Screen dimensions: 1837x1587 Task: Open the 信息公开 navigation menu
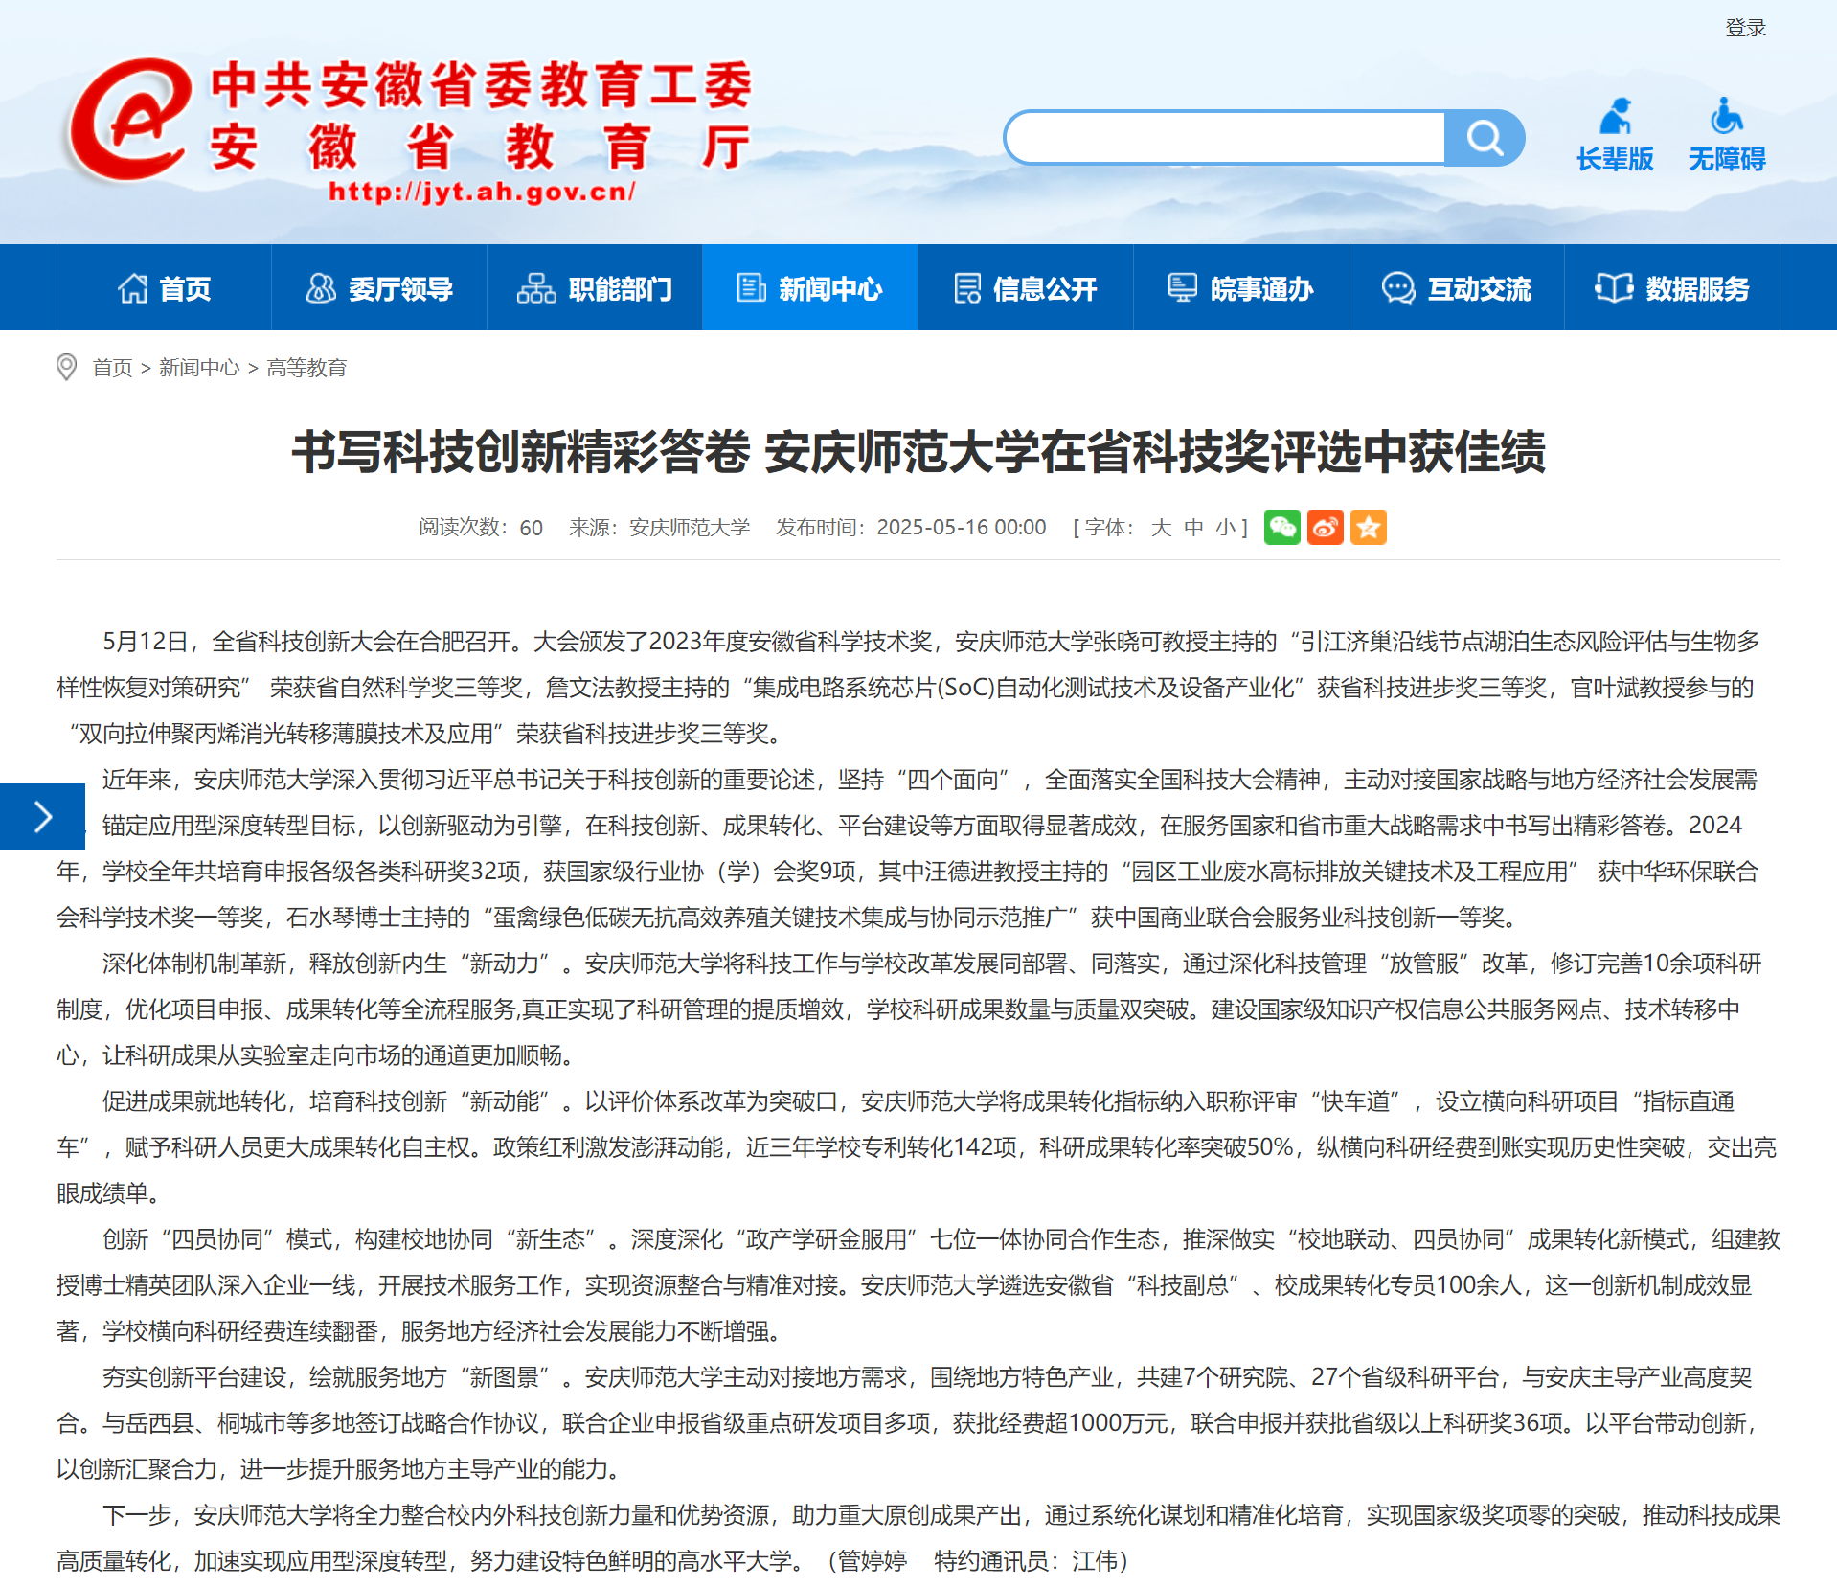pos(1025,288)
